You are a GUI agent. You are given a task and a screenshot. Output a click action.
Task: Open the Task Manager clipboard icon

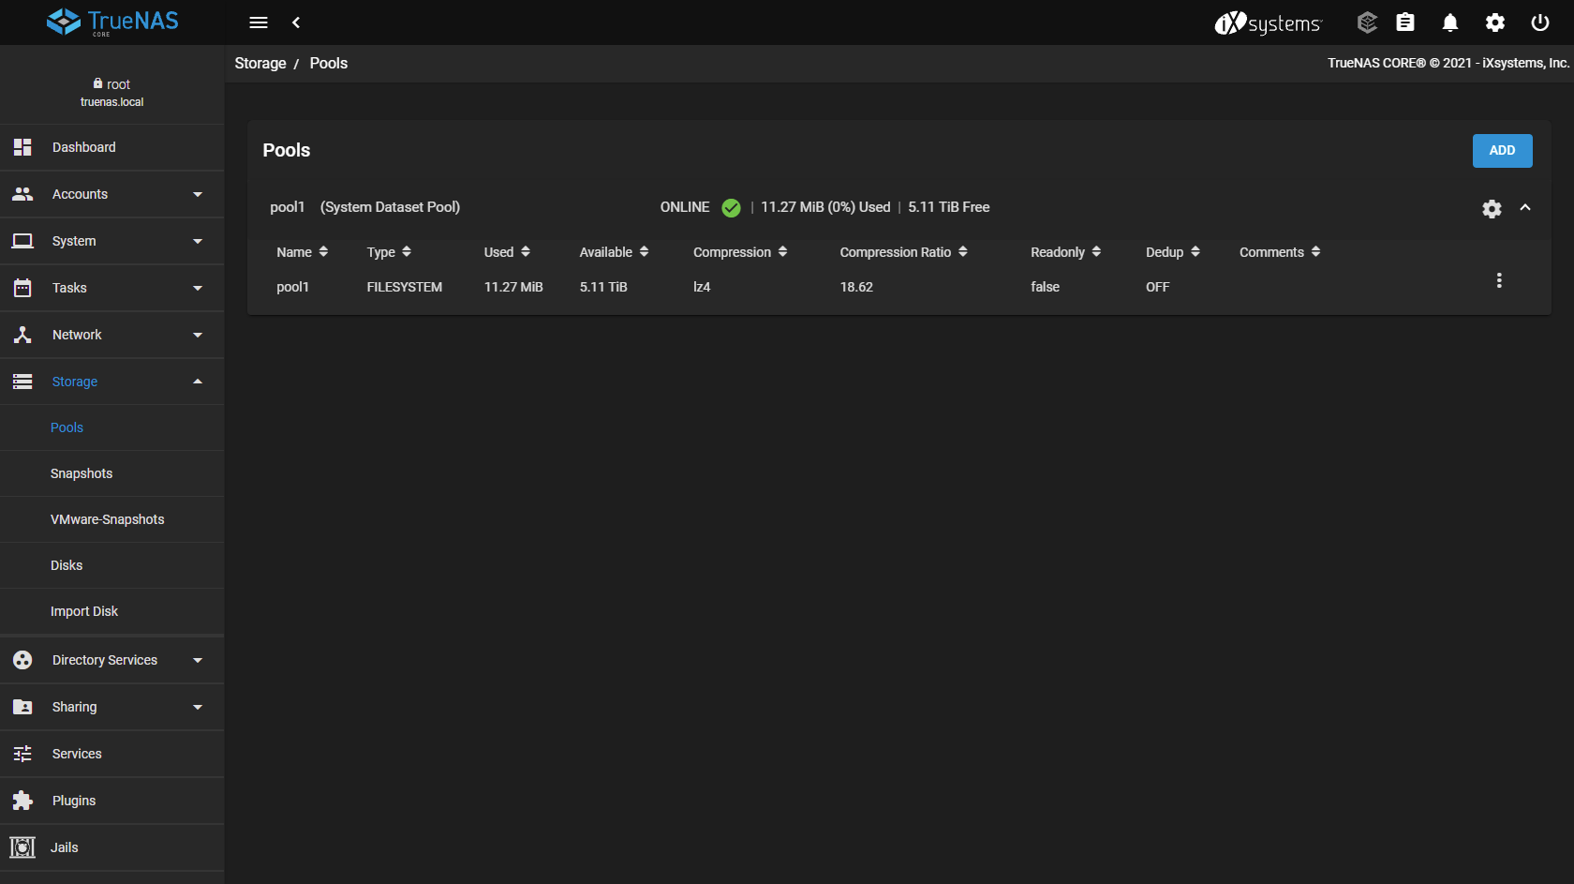(1405, 22)
